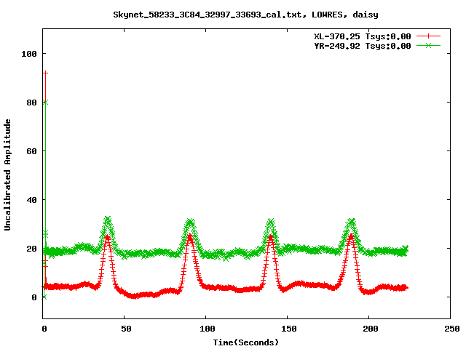The width and height of the screenshot is (466, 349).
Task: Click the plot title Skynet_58233_3C84 text
Action: (x=245, y=15)
